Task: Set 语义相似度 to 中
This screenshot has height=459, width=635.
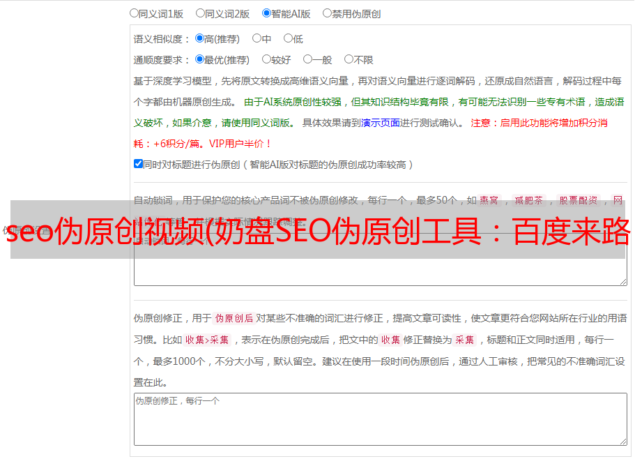Action: coord(257,38)
